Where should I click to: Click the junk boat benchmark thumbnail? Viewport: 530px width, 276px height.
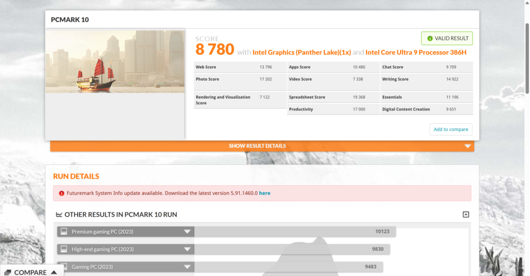click(115, 62)
